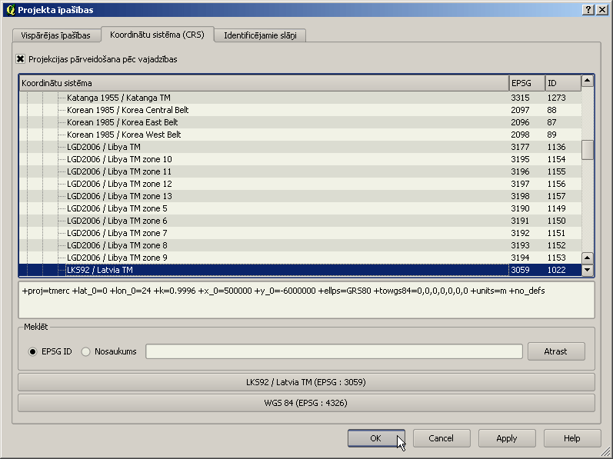Image resolution: width=613 pixels, height=459 pixels.
Task: Click the WGS 84 (EPSG : 4326) button
Action: pyautogui.click(x=306, y=403)
